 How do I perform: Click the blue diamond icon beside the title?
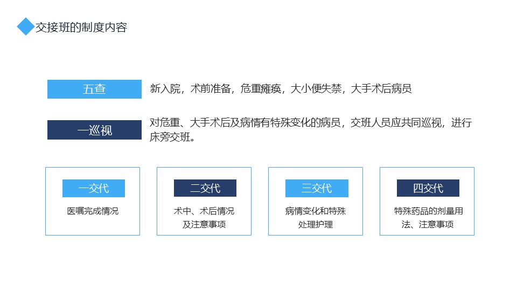[26, 26]
